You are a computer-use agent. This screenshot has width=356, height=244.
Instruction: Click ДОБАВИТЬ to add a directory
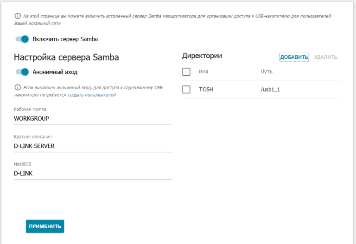click(x=294, y=57)
